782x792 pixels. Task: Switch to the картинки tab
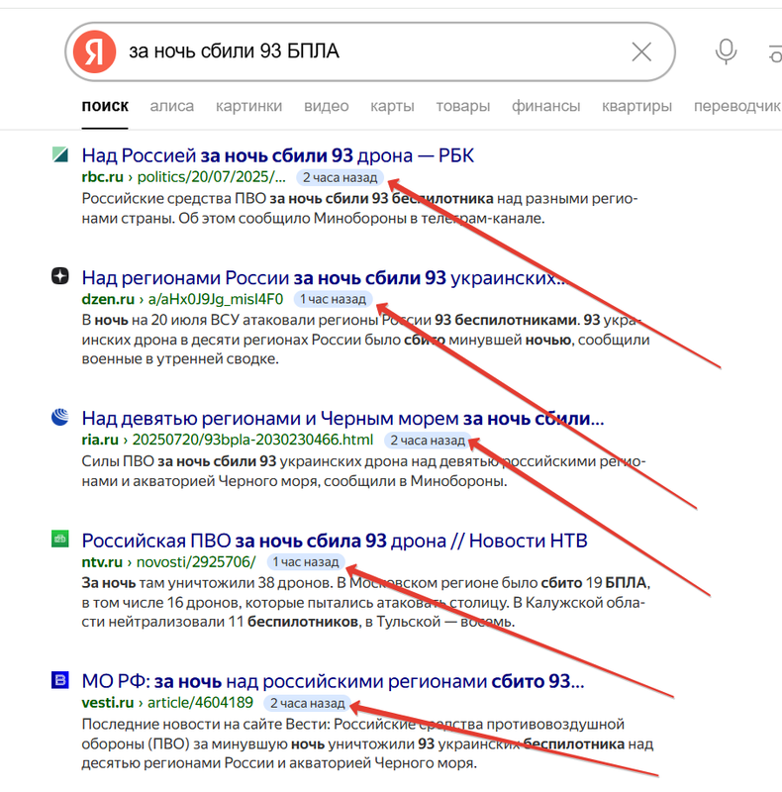point(248,106)
